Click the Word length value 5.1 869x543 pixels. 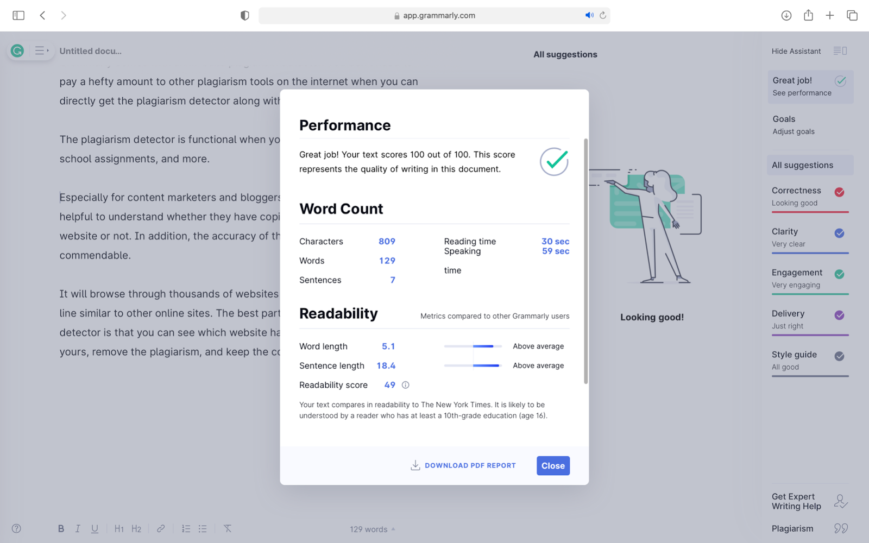click(x=388, y=346)
